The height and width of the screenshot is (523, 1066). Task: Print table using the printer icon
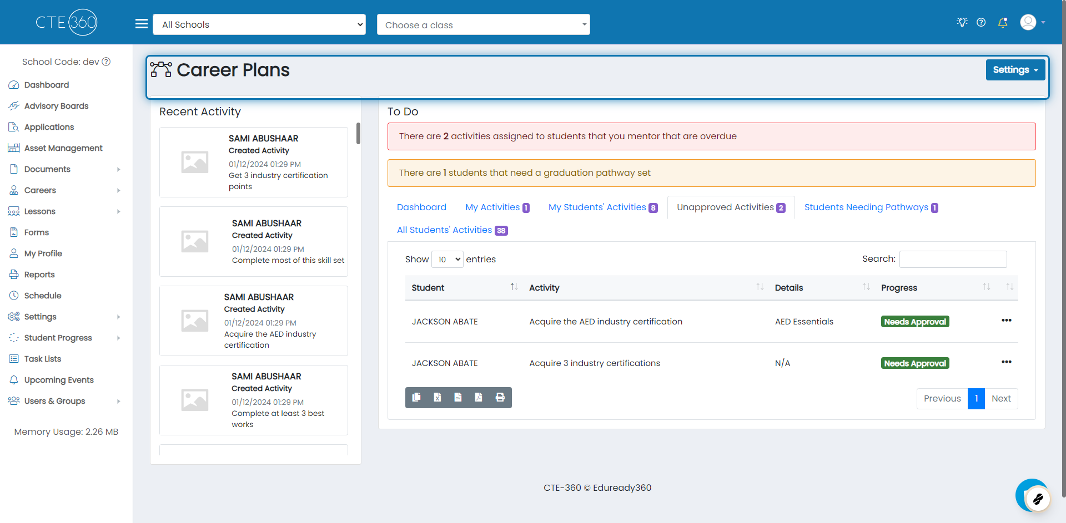[x=500, y=398]
